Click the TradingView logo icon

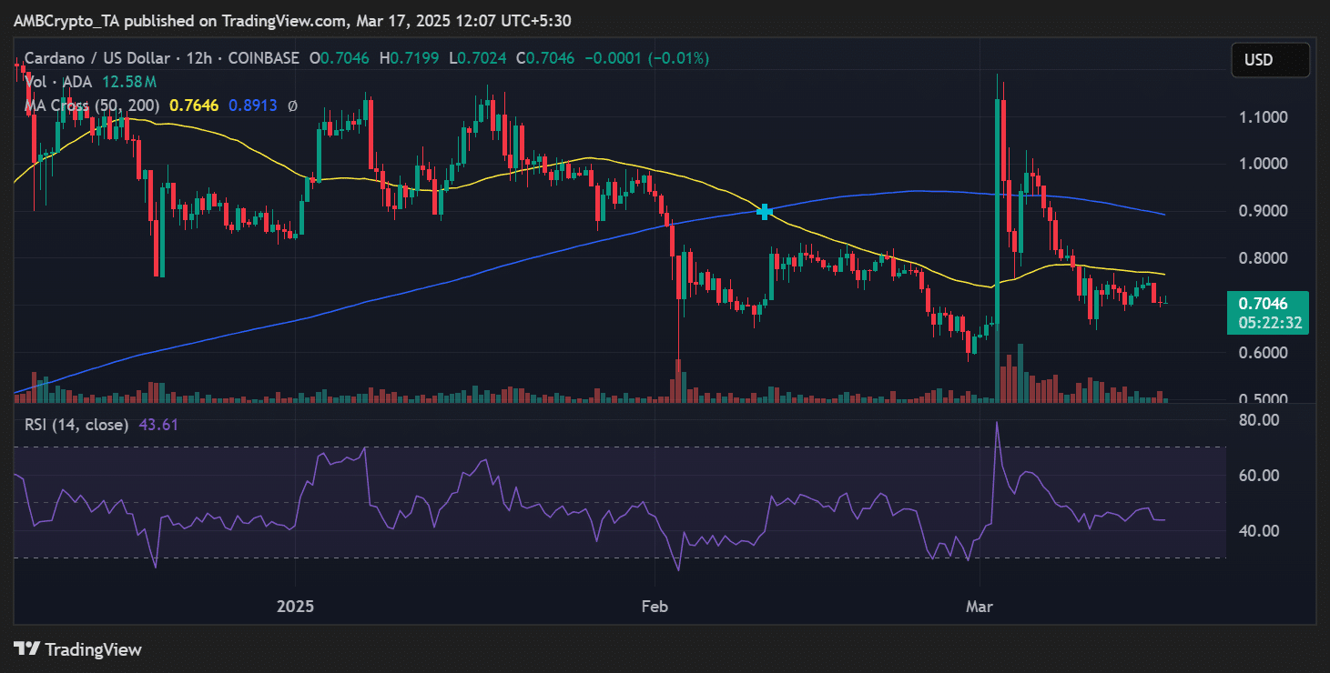pyautogui.click(x=26, y=649)
